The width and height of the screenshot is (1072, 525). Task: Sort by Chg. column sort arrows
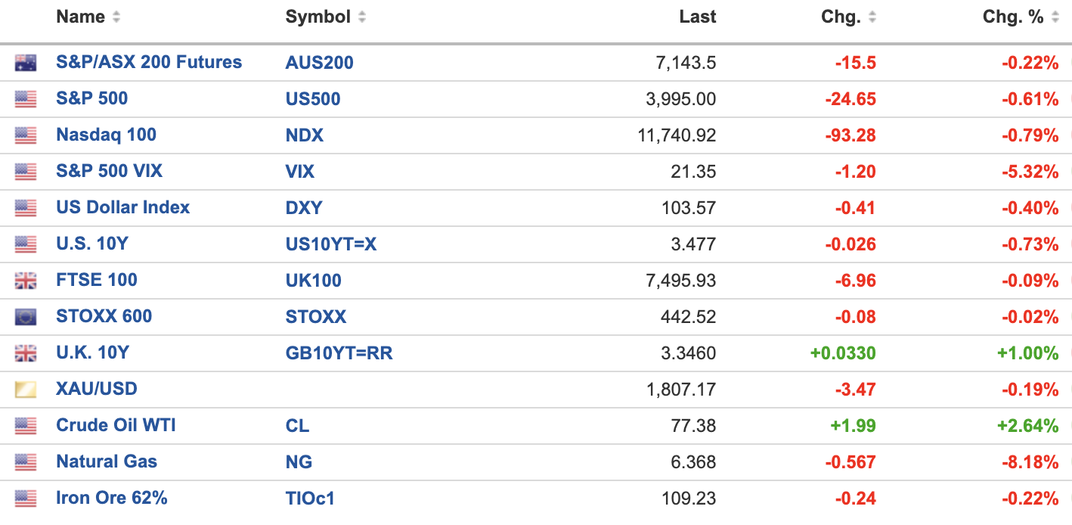coord(872,17)
